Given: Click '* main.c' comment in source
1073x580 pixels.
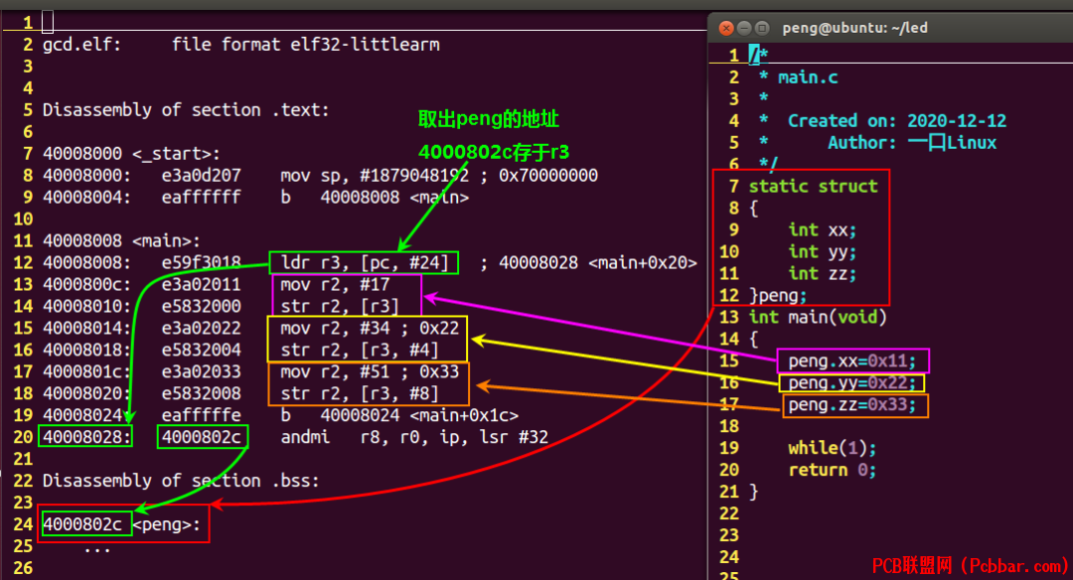Looking at the screenshot, I should (798, 77).
